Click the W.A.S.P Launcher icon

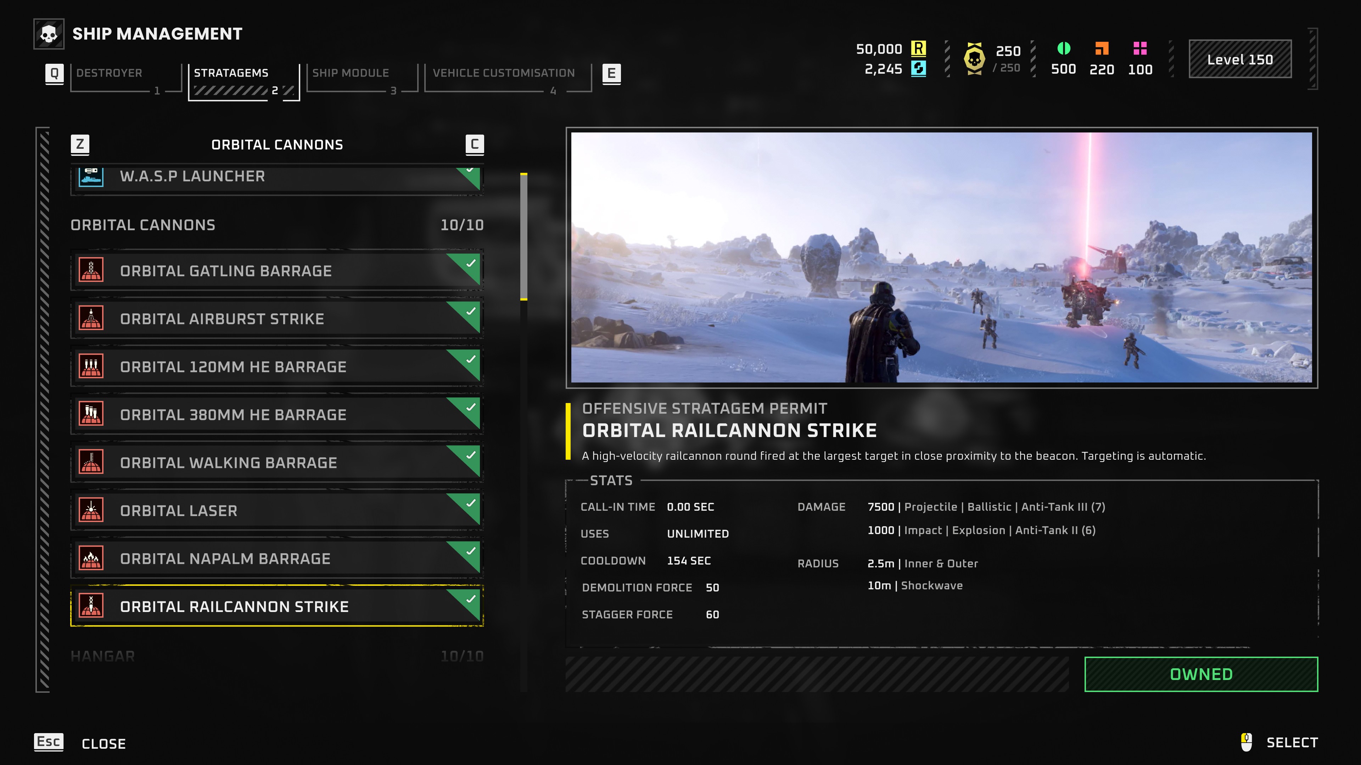pos(91,176)
